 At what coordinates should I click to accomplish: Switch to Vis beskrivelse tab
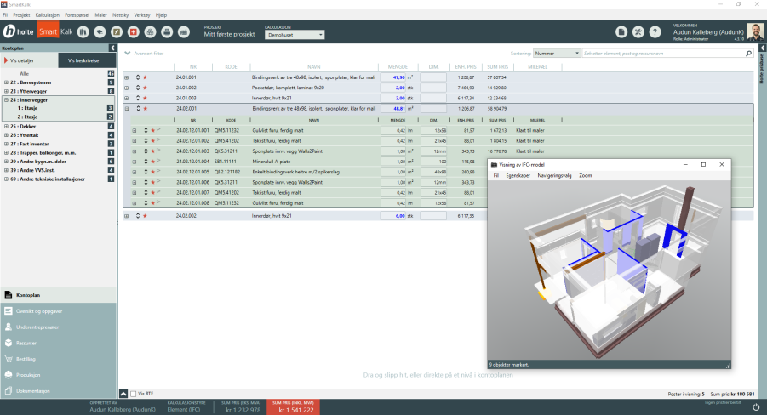(84, 61)
